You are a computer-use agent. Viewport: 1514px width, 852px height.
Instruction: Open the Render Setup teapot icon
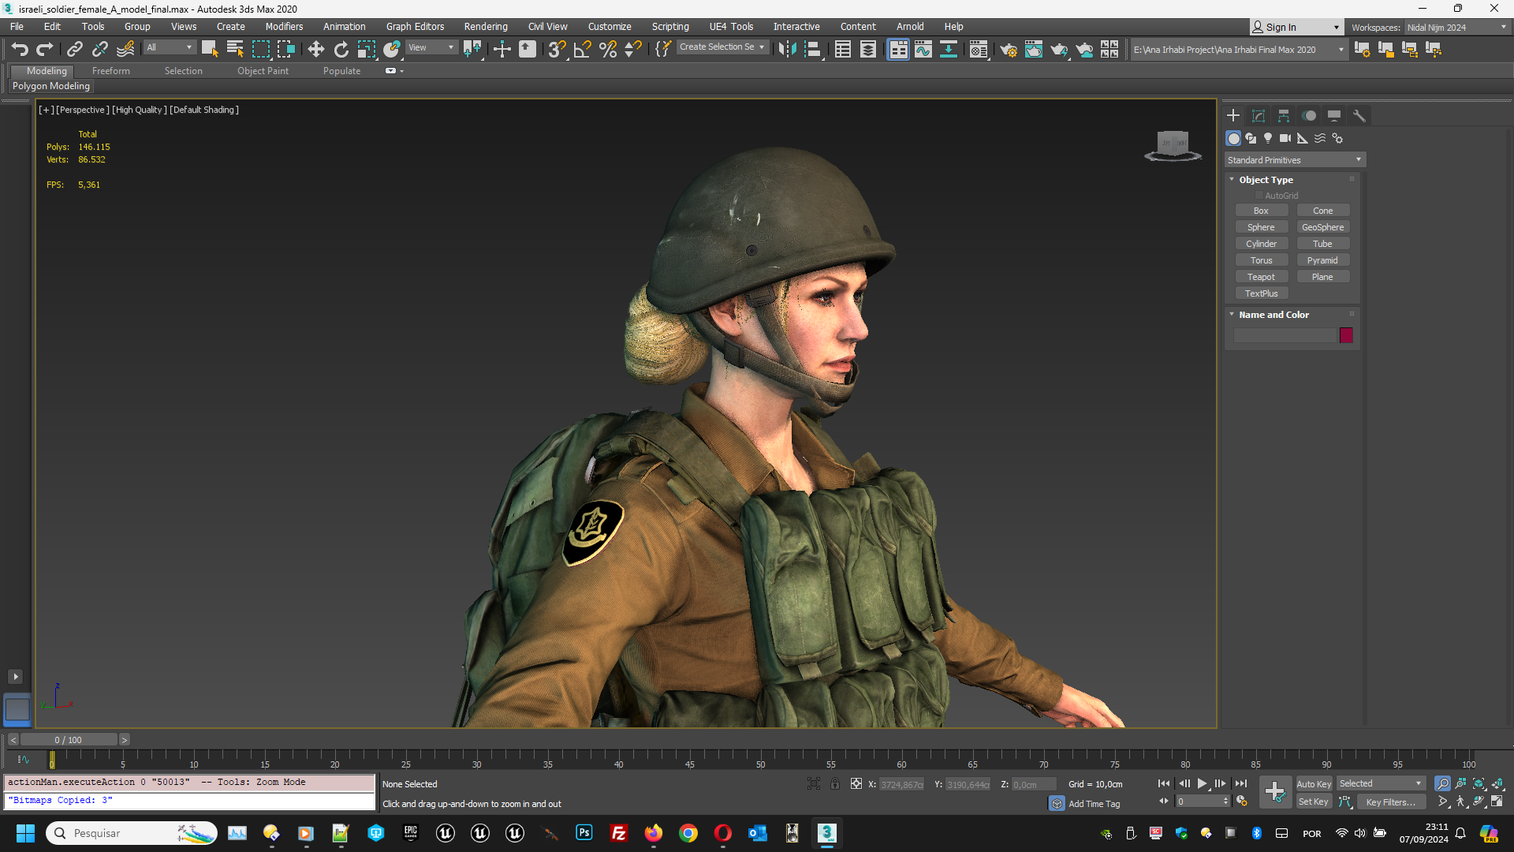[x=1009, y=49]
